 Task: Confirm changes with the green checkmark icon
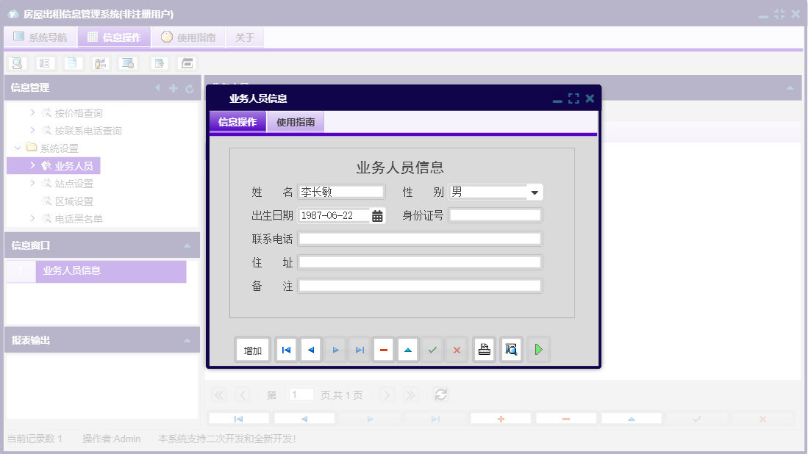pos(432,350)
